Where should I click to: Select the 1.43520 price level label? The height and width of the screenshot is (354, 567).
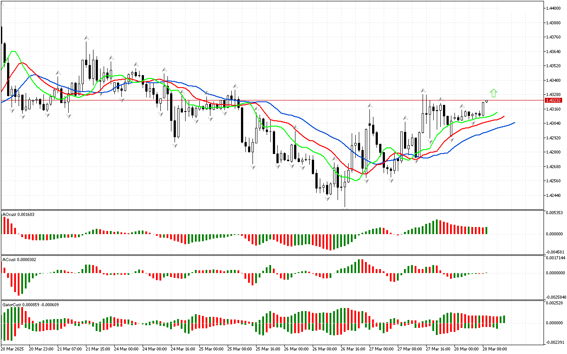(554, 66)
